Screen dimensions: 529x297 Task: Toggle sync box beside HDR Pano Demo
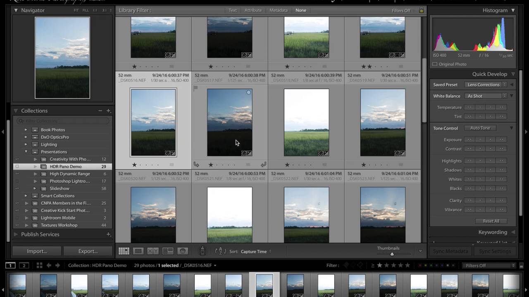click(x=17, y=167)
